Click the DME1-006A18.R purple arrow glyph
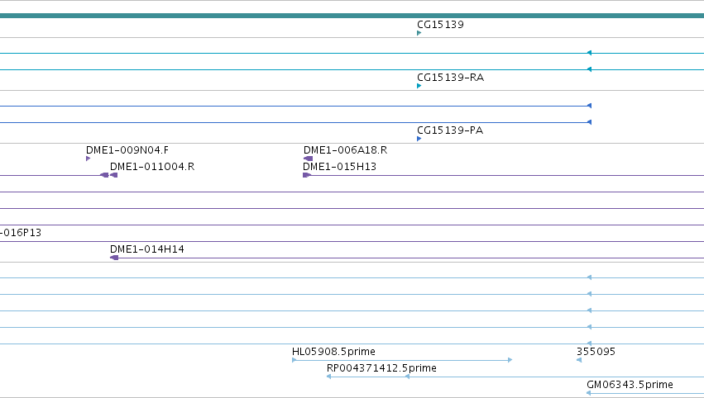Viewport: 704px width, 398px height. (x=308, y=159)
